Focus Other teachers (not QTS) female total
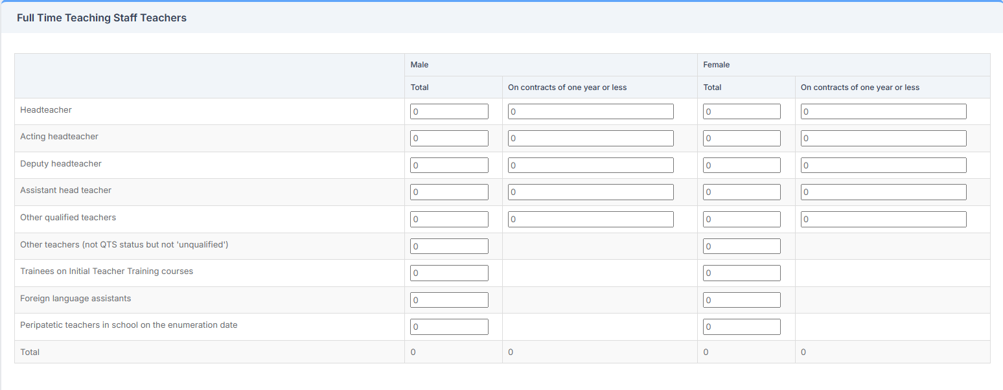1003x390 pixels. (741, 246)
